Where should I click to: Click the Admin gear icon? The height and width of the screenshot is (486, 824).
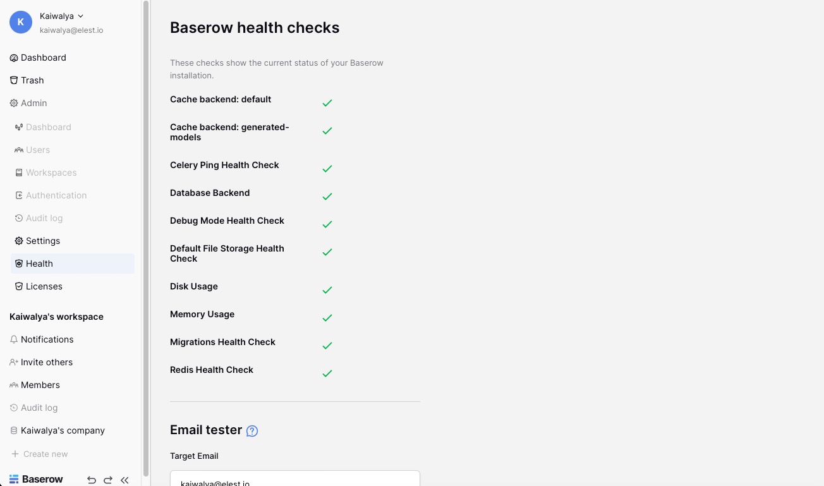(13, 103)
